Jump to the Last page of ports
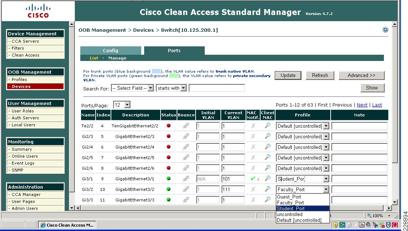Screen dimensions: 408x231 point(377,105)
